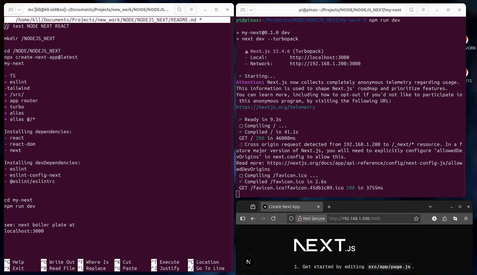Viewport: 477px width, 275px height.
Task: Select the ^X Exit shortcut in nano
Action: (x=14, y=268)
